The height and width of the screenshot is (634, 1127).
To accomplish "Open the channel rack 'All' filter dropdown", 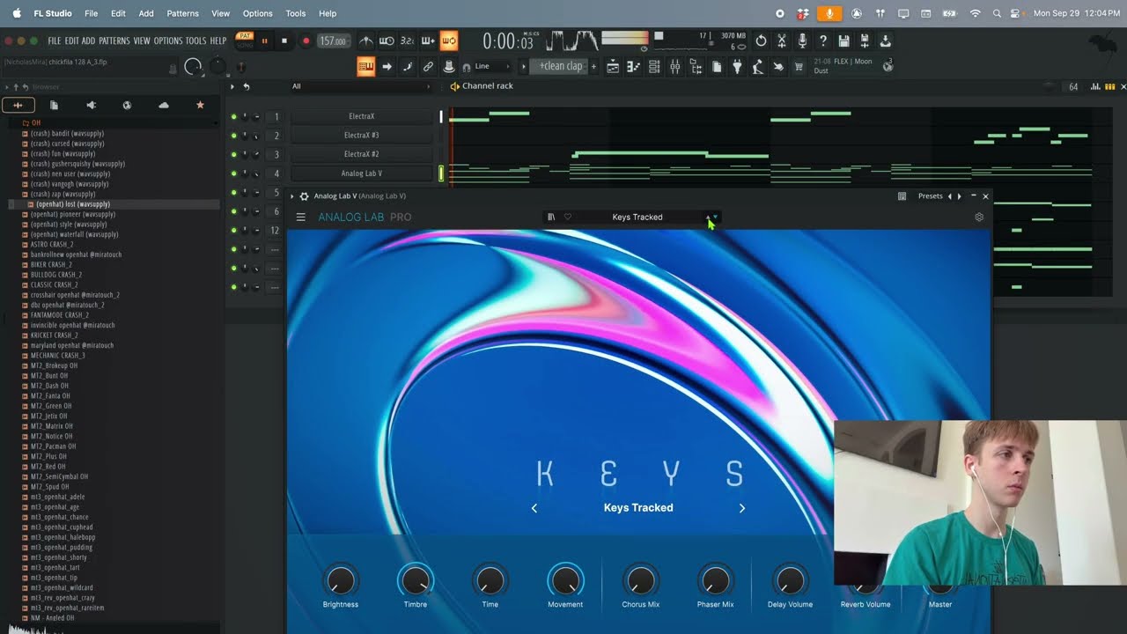I will (x=361, y=86).
